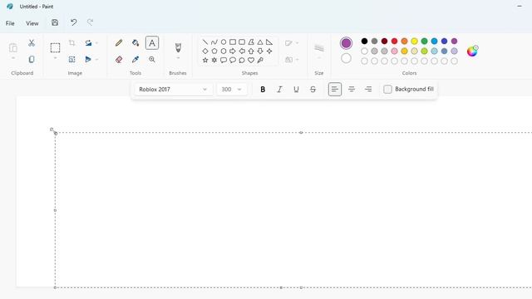Viewport: 532px width, 299px height.
Task: Choose the Triangle shape
Action: tap(260, 42)
